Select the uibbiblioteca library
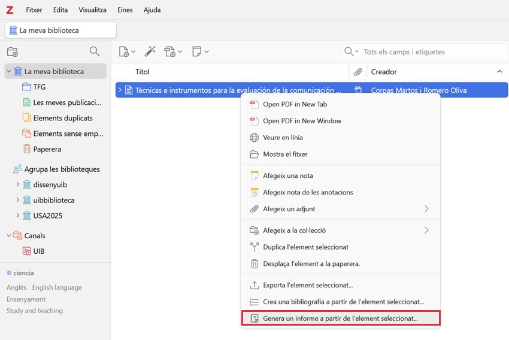 (53, 200)
